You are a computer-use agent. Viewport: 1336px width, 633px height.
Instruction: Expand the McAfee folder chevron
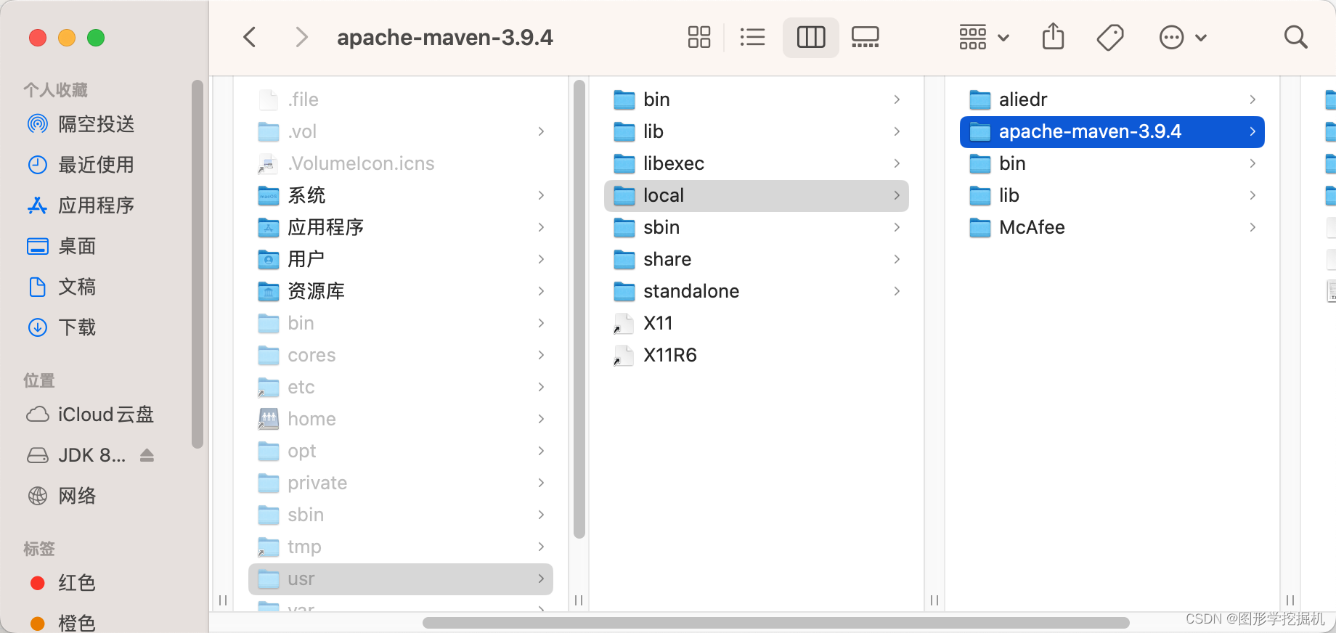[1252, 227]
